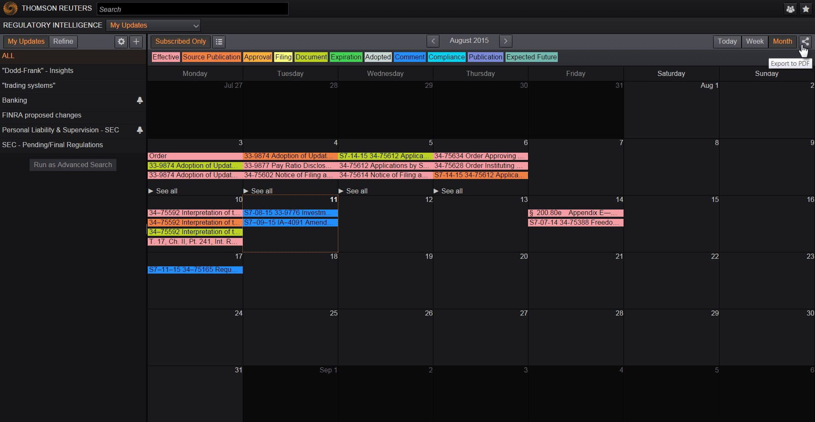
Task: Open SEC - Pending/Final Regulations list
Action: pyautogui.click(x=73, y=145)
